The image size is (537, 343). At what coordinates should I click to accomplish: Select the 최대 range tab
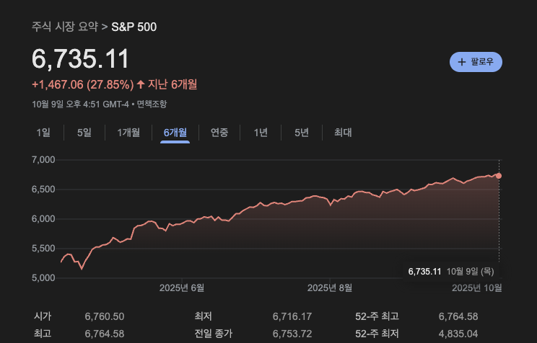click(343, 133)
